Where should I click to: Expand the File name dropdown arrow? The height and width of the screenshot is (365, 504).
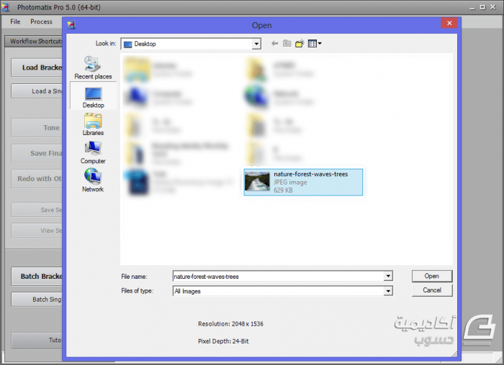pyautogui.click(x=388, y=276)
